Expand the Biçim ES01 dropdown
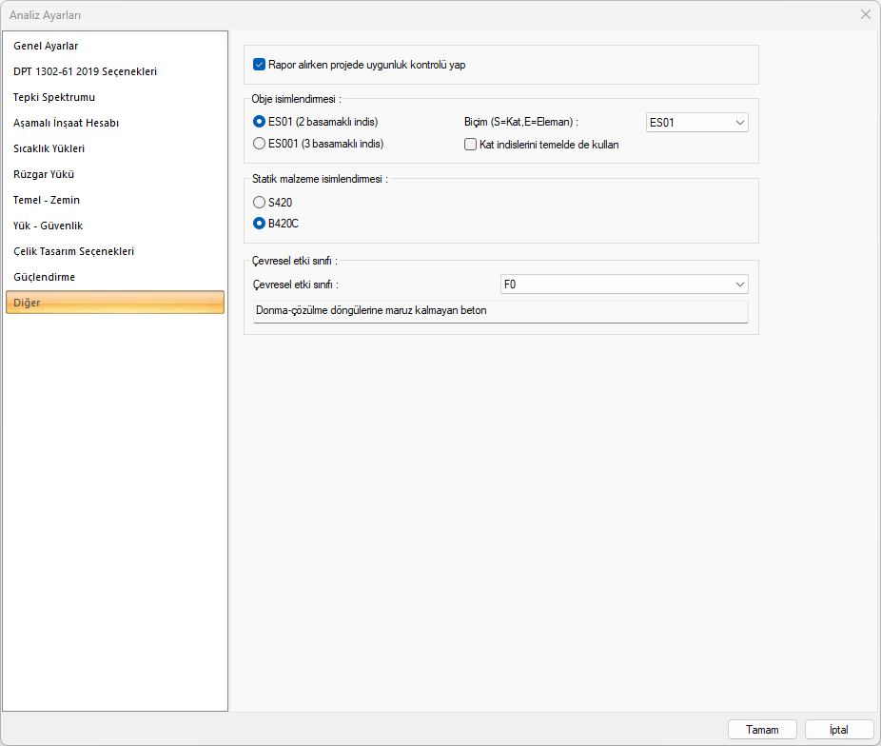Image resolution: width=881 pixels, height=746 pixels. pyautogui.click(x=696, y=122)
